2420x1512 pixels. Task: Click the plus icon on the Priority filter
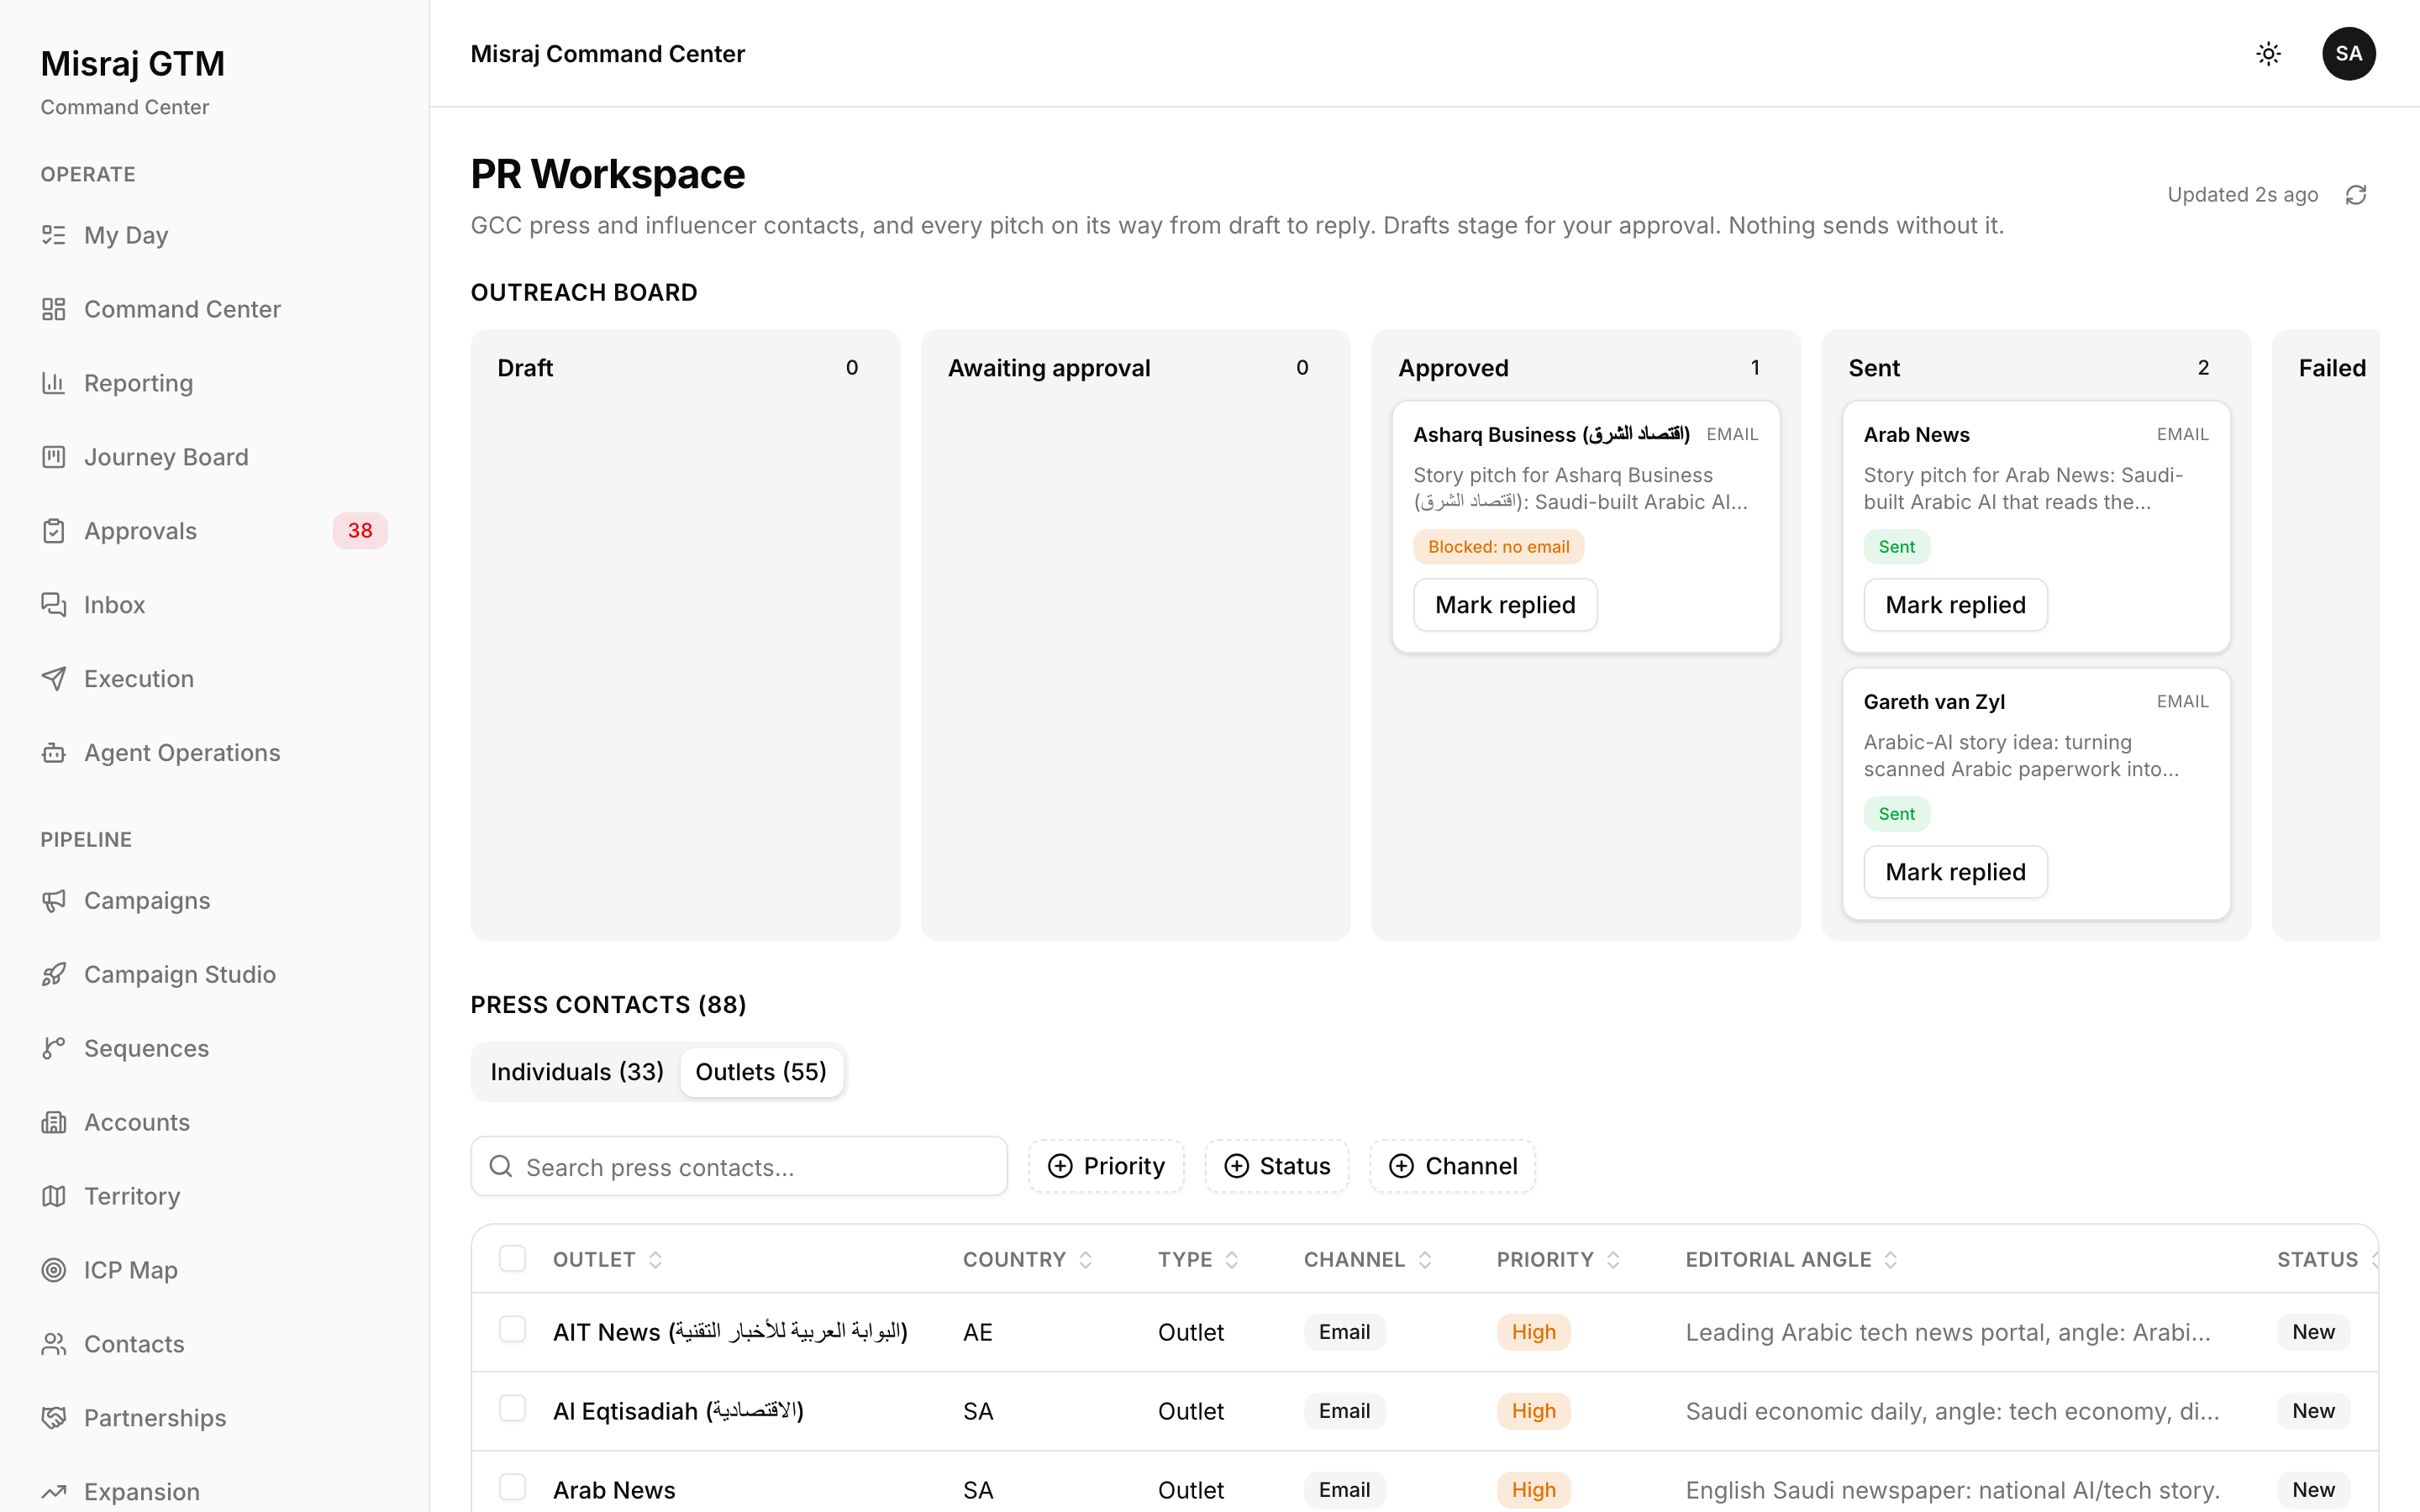tap(1060, 1166)
